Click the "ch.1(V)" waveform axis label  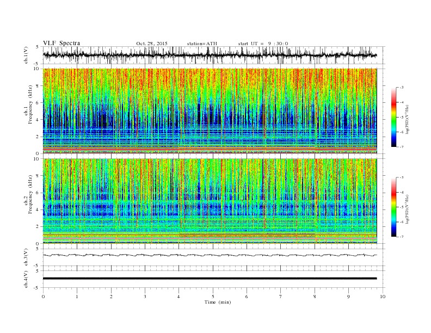coord(26,55)
